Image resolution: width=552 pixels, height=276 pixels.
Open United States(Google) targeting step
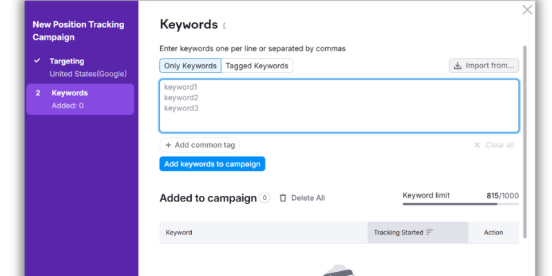[88, 73]
